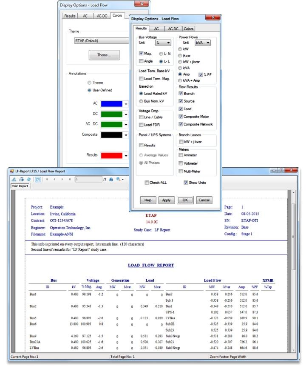306x366 pixels.
Task: Toggle the % PF checkbox
Action: click(201, 75)
